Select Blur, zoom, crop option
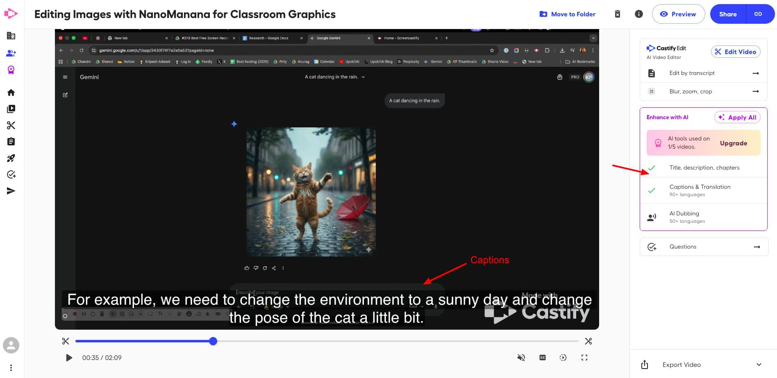Viewport: 777px width, 378px height. pyautogui.click(x=703, y=91)
